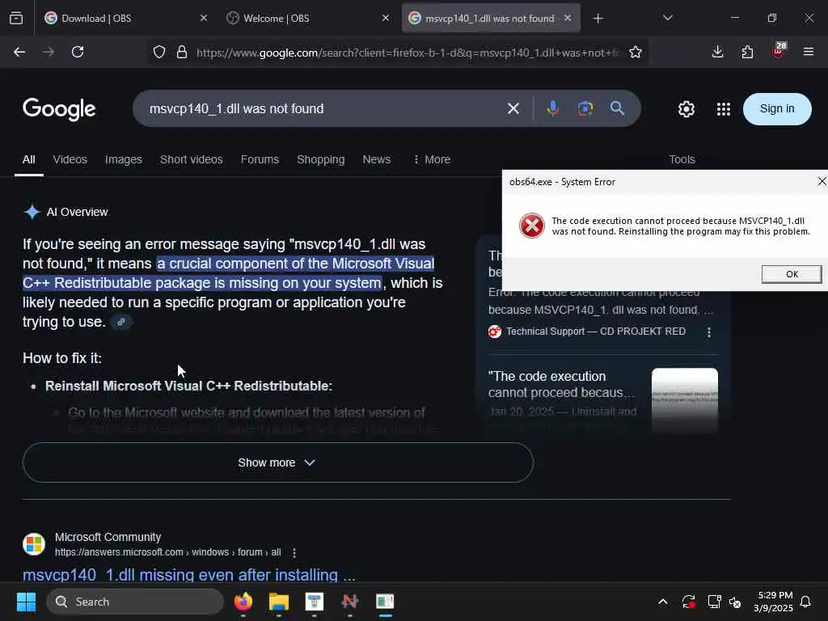Select the Images results filter
Screen dimensions: 828x621
124,159
